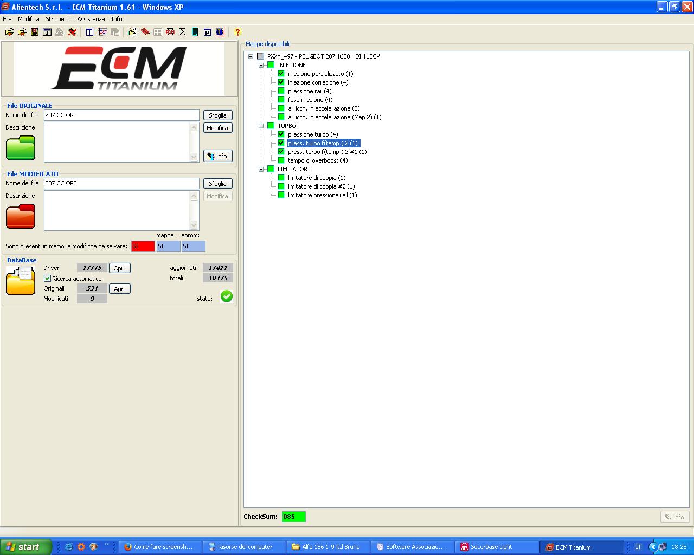Check the 'pressione rail (4)' map checkbox
Image resolution: width=694 pixels, height=555 pixels.
(281, 91)
